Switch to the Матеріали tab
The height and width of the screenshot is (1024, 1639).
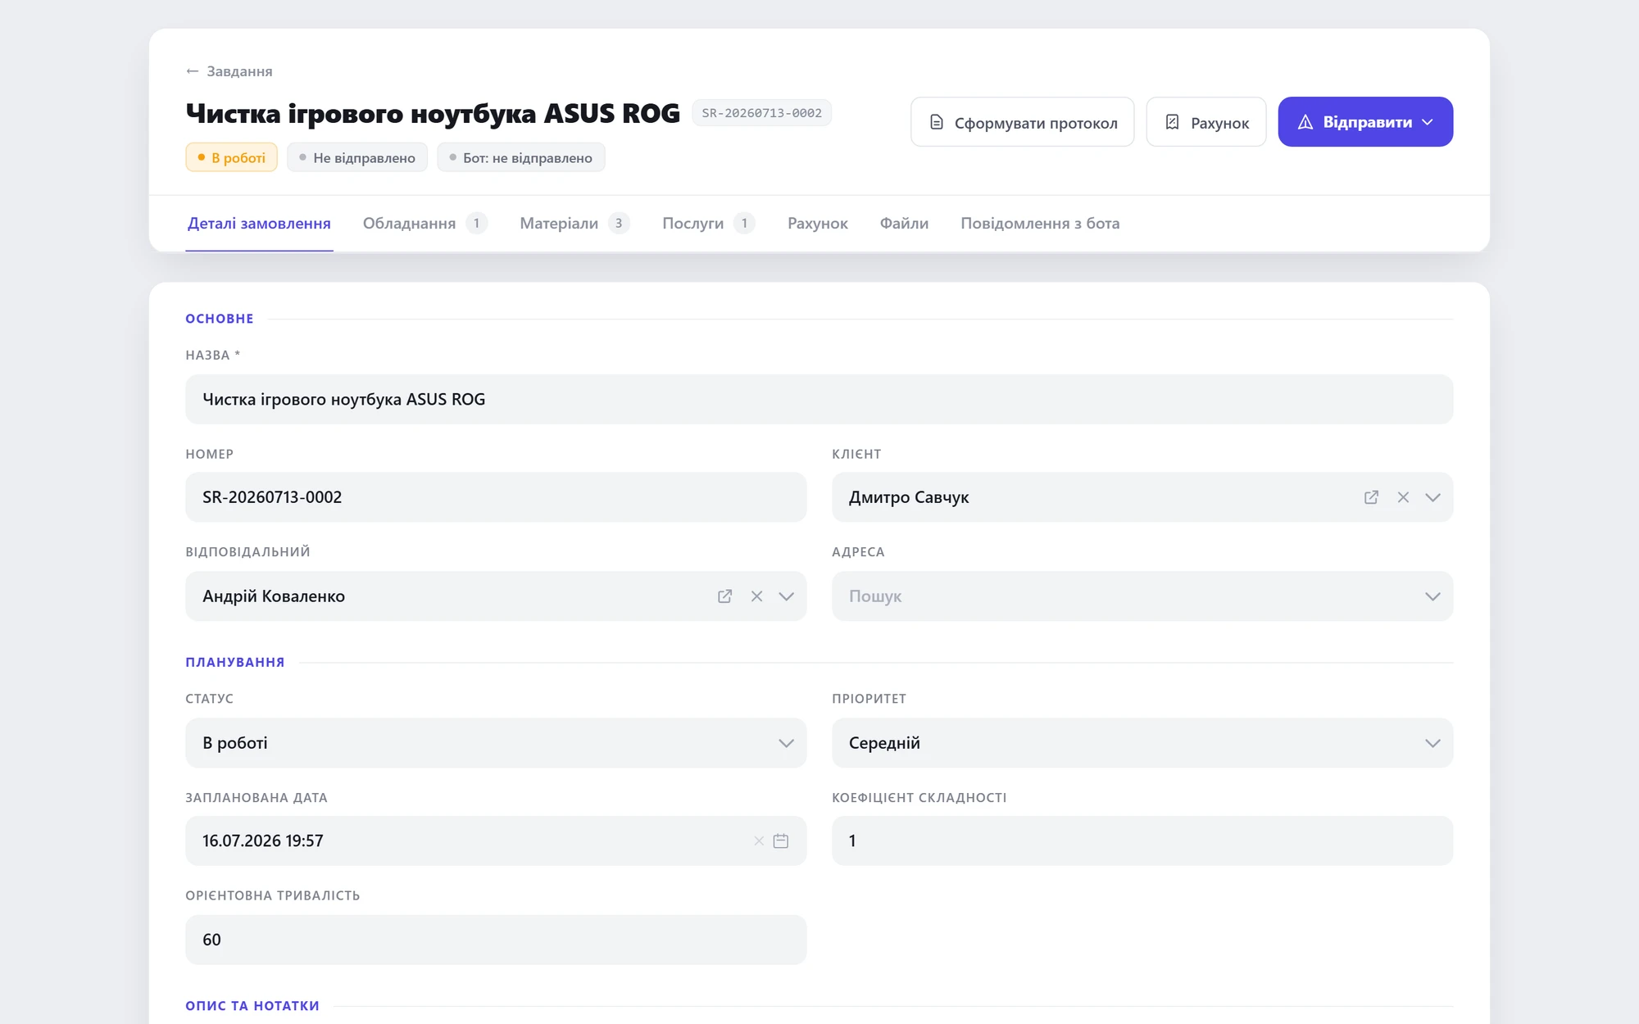574,223
